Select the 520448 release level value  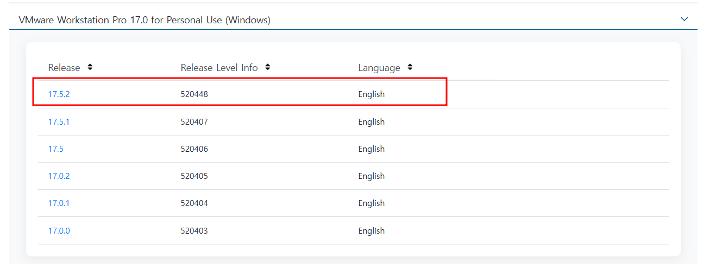tap(194, 94)
